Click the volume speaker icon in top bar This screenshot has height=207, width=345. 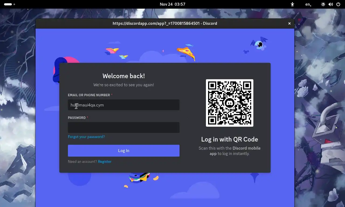[331, 4]
